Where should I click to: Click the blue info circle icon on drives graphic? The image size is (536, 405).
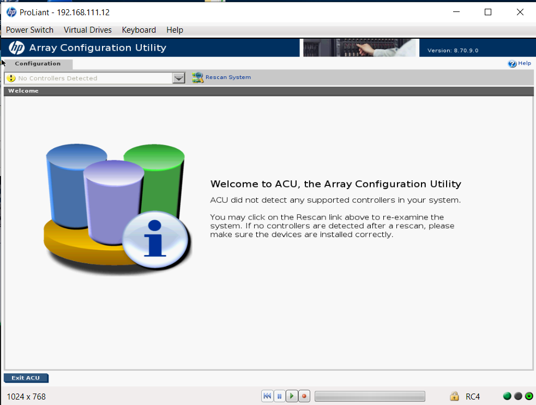tap(155, 239)
